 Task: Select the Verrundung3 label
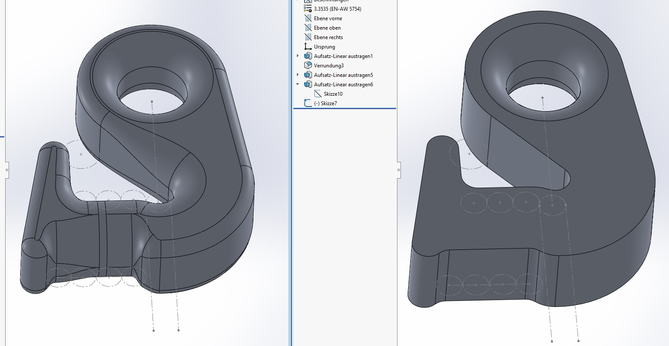[x=329, y=66]
